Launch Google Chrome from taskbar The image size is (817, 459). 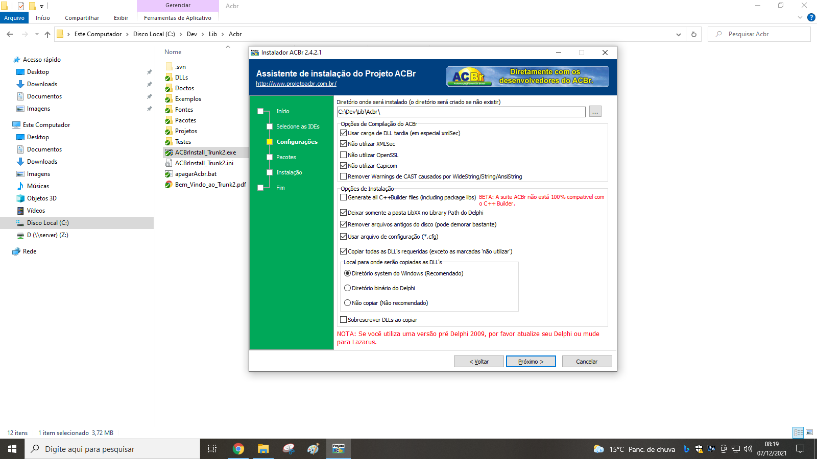tap(238, 449)
